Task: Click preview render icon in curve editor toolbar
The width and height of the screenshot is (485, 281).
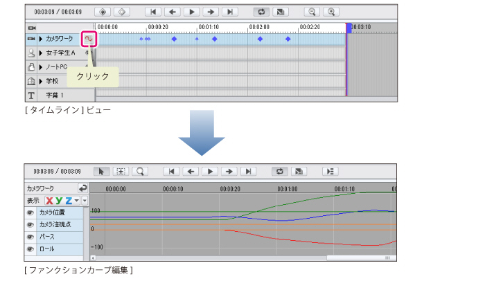Action: click(x=299, y=172)
